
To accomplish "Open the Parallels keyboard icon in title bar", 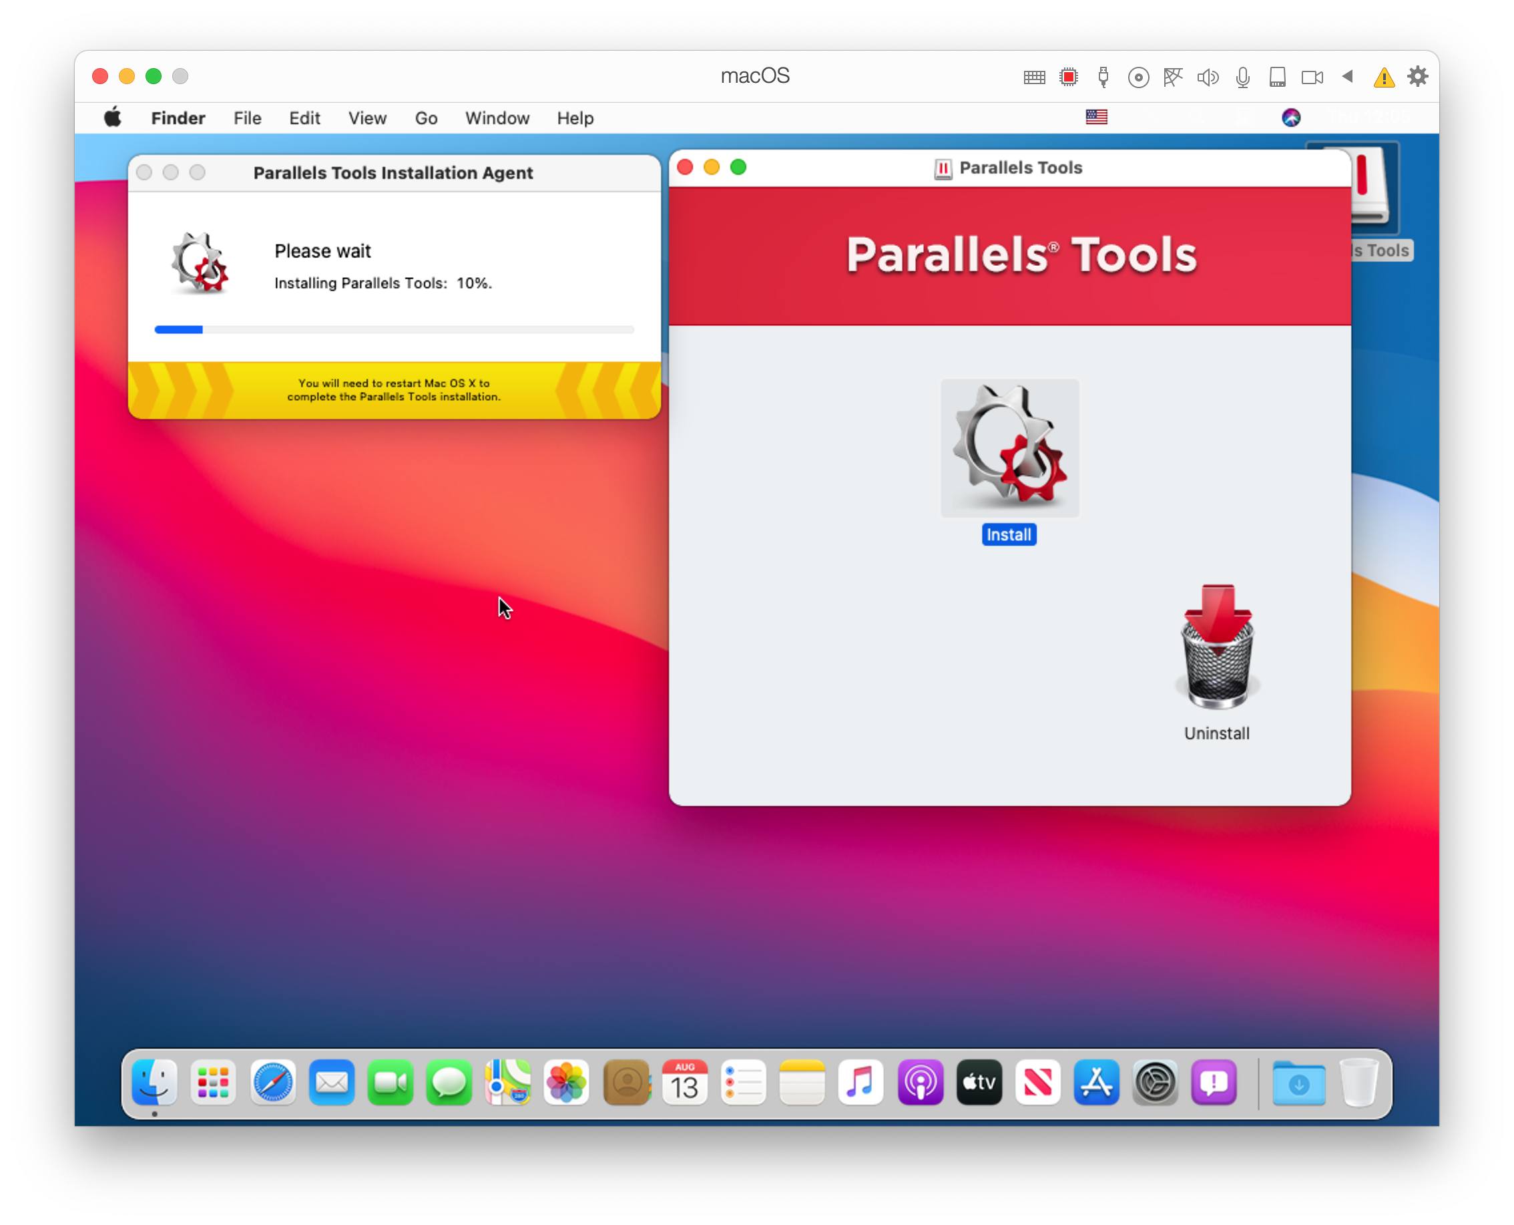I will point(1034,77).
